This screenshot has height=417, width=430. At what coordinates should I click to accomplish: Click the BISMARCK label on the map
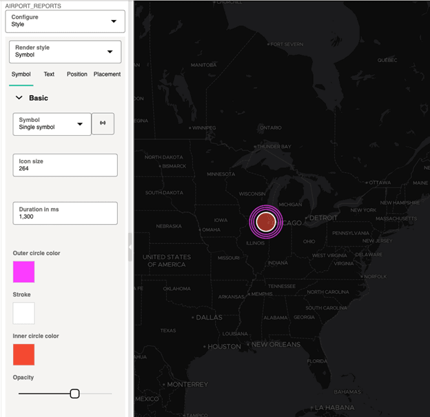(174, 166)
